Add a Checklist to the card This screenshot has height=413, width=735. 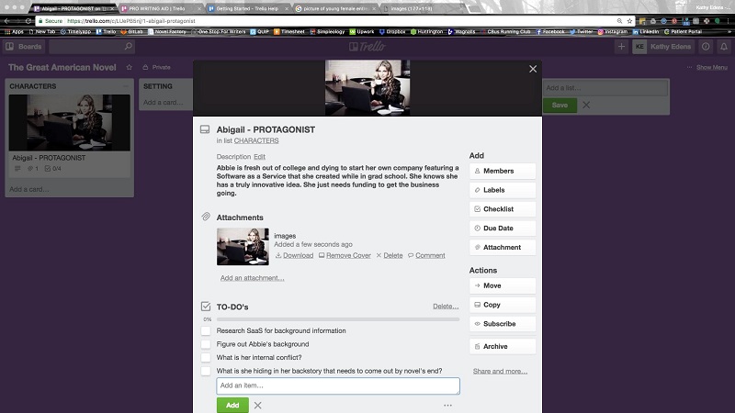pos(503,209)
